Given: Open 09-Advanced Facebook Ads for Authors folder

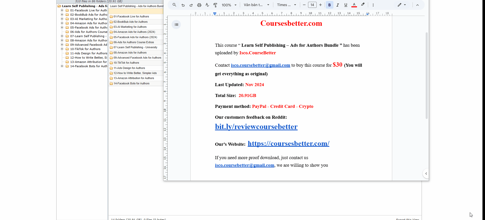Looking at the screenshot, I should tap(137, 58).
